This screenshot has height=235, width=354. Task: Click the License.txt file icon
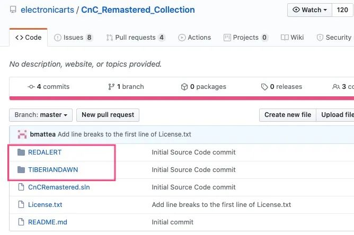point(21,204)
